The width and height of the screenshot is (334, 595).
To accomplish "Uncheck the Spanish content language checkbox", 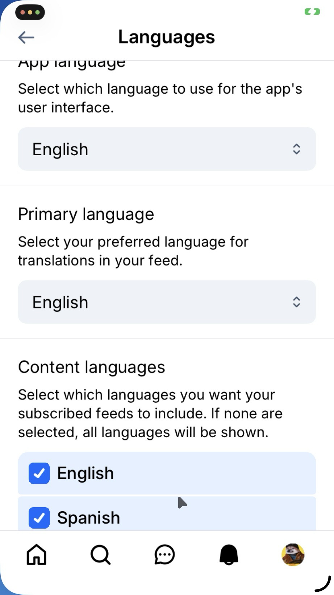I will (x=39, y=518).
